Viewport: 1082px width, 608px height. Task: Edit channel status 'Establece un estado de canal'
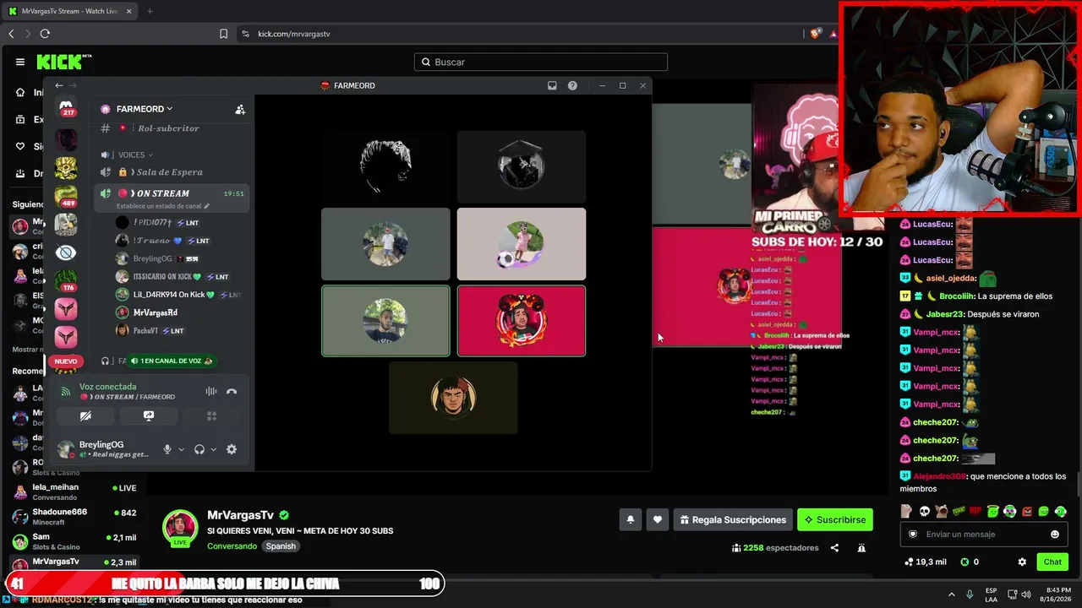(163, 206)
